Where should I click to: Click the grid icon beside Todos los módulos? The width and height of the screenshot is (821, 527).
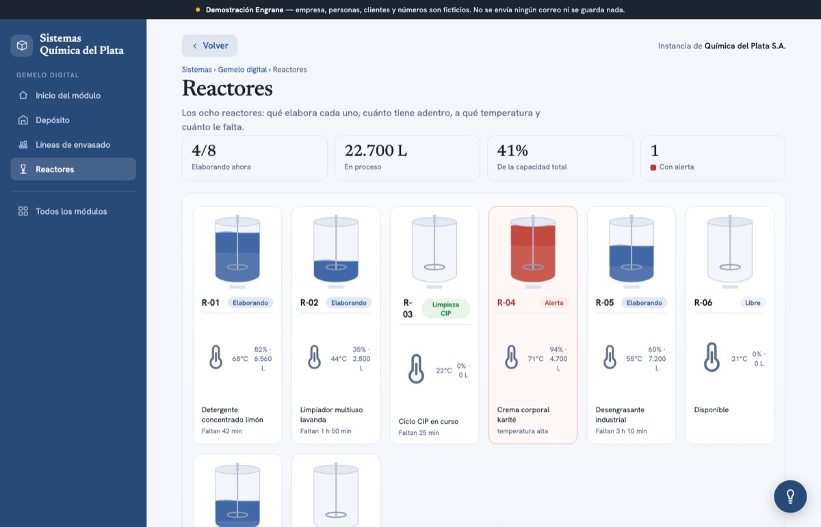(x=23, y=211)
